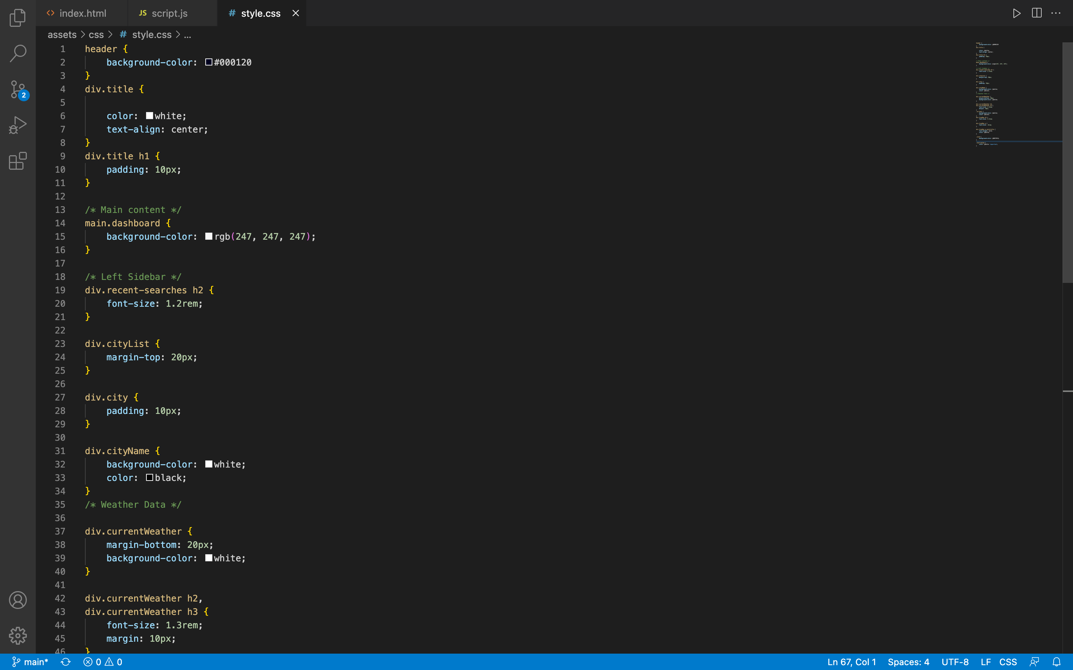
Task: Open the Run and Debug view
Action: pyautogui.click(x=18, y=125)
